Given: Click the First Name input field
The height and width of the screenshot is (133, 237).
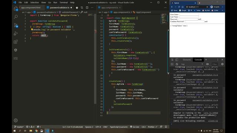Looking at the screenshot, I should coord(189,14).
